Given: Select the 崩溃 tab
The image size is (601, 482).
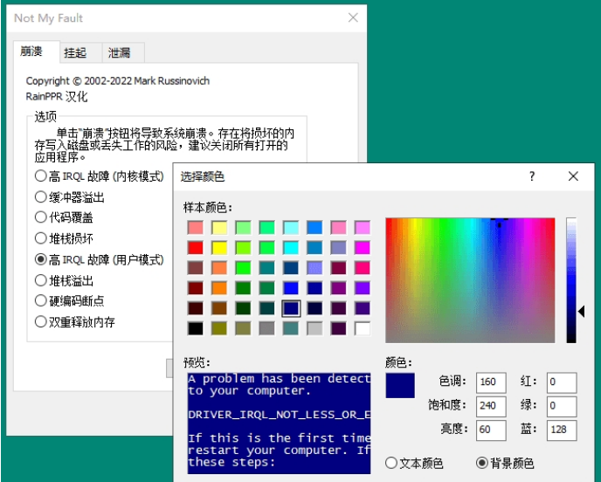Looking at the screenshot, I should pos(37,52).
